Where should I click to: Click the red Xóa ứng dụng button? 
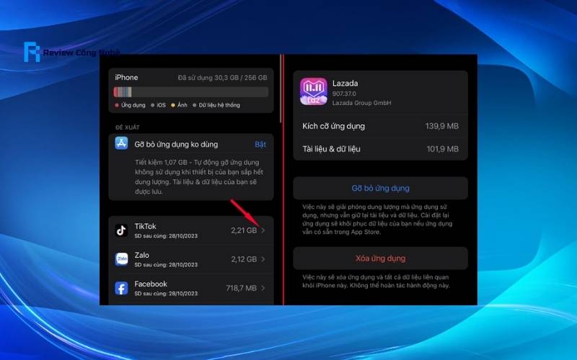pyautogui.click(x=381, y=258)
